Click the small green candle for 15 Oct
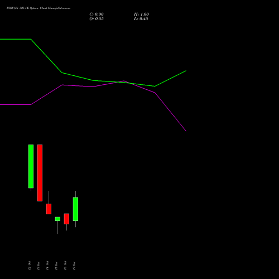The image size is (279, 279). click(x=57, y=219)
